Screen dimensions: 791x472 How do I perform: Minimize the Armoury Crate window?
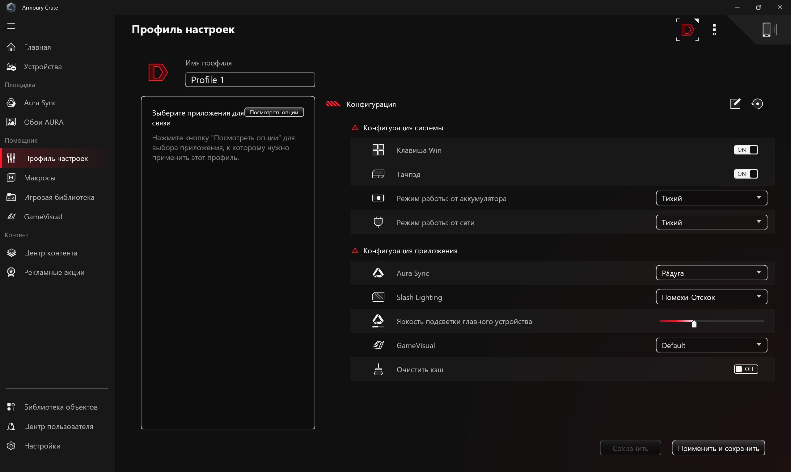737,7
